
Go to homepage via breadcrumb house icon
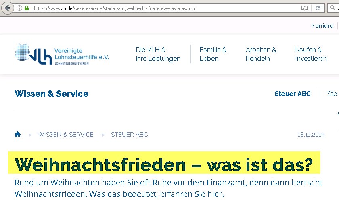click(x=18, y=135)
